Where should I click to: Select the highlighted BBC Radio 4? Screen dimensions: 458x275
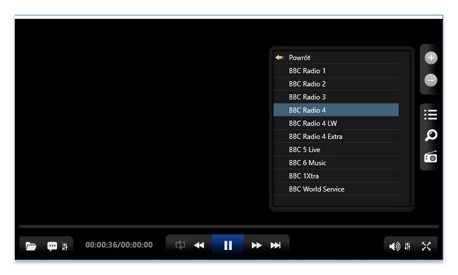click(x=336, y=110)
